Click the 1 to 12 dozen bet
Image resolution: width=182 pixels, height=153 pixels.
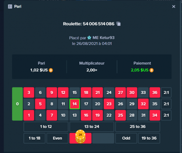46,127
